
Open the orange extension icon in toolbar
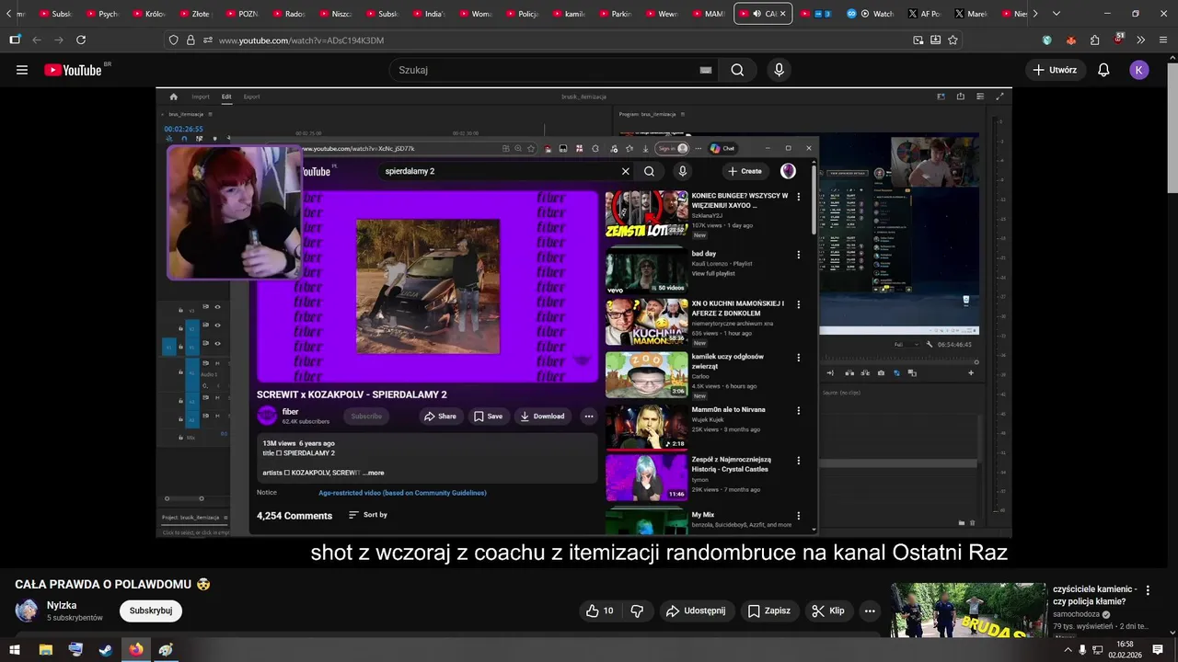tap(1070, 40)
